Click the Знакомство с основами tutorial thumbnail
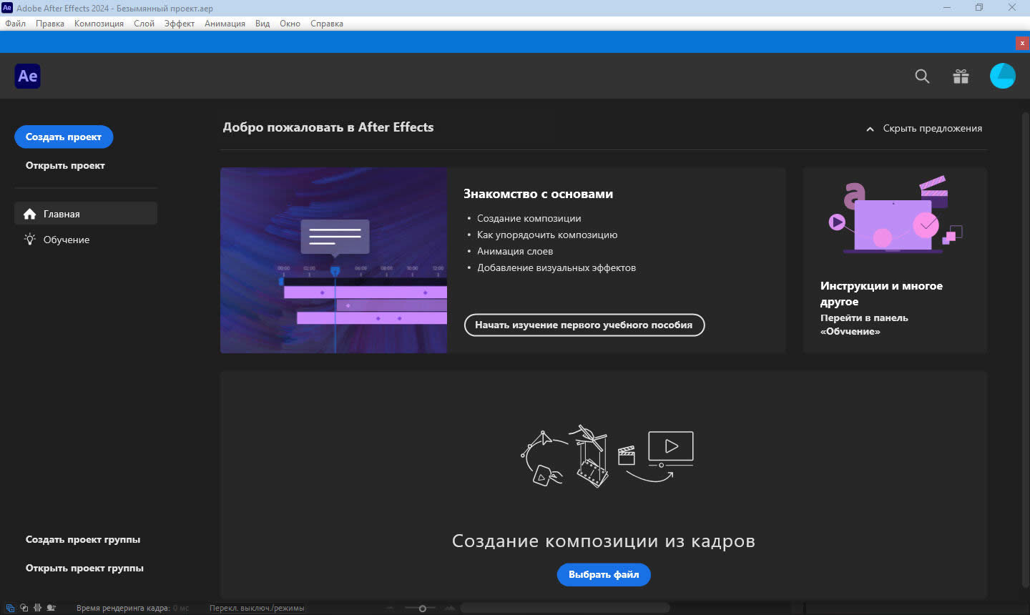1030x615 pixels. (x=333, y=260)
